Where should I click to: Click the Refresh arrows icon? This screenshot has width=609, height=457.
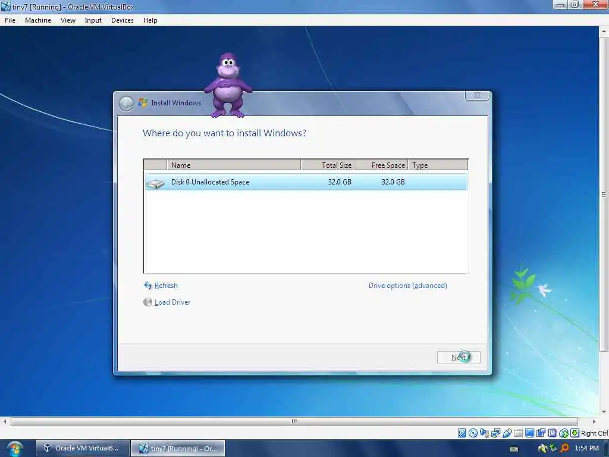pos(148,286)
